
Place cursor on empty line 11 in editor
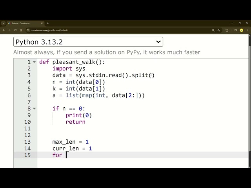point(118,128)
